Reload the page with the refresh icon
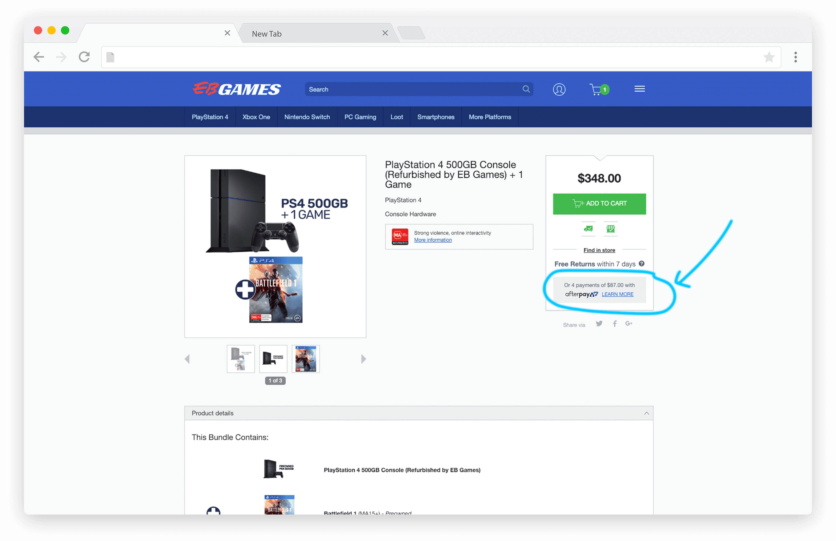 click(x=84, y=57)
